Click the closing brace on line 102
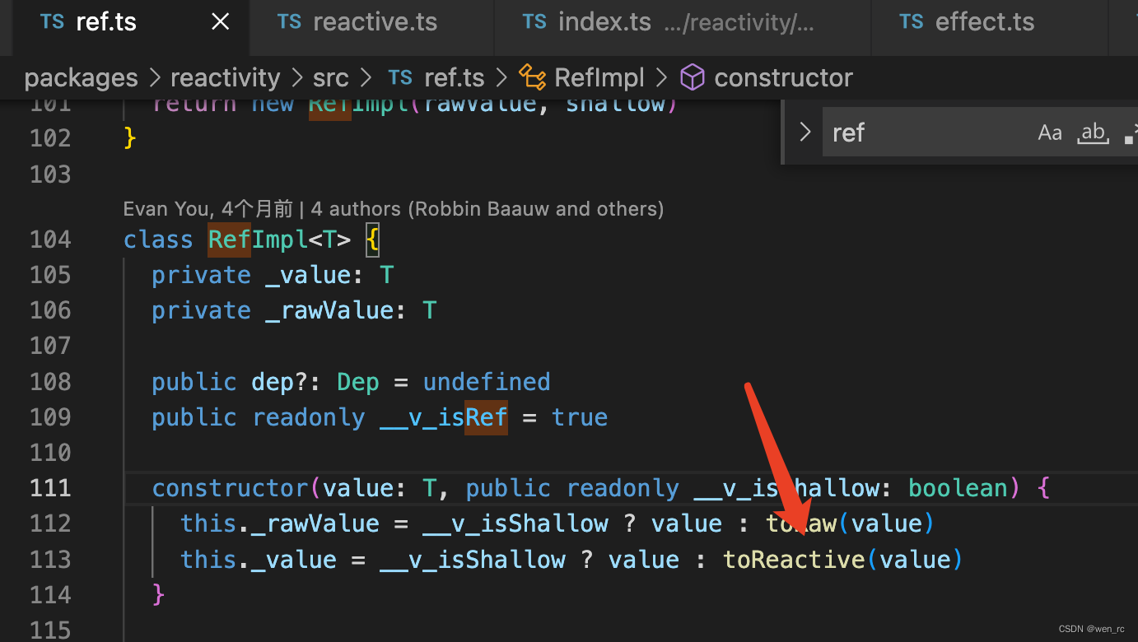The height and width of the screenshot is (642, 1138). [x=129, y=137]
